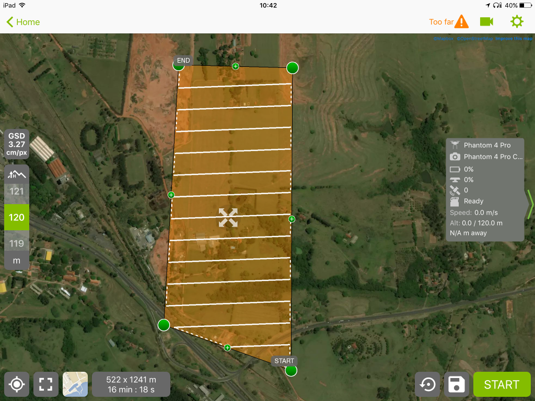The image size is (535, 401).
Task: Fit mission area with the frame icon
Action: pyautogui.click(x=46, y=384)
